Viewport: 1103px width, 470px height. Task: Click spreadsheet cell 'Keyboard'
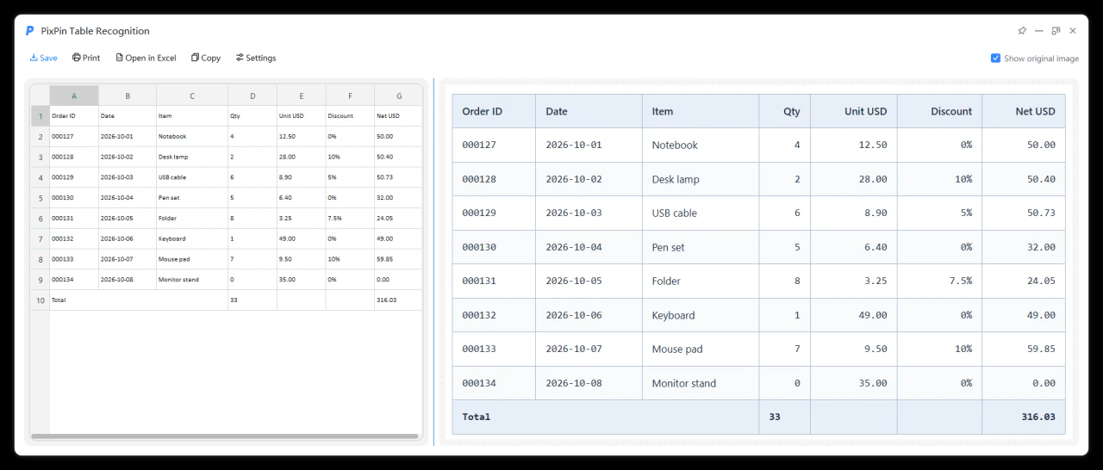click(x=192, y=238)
